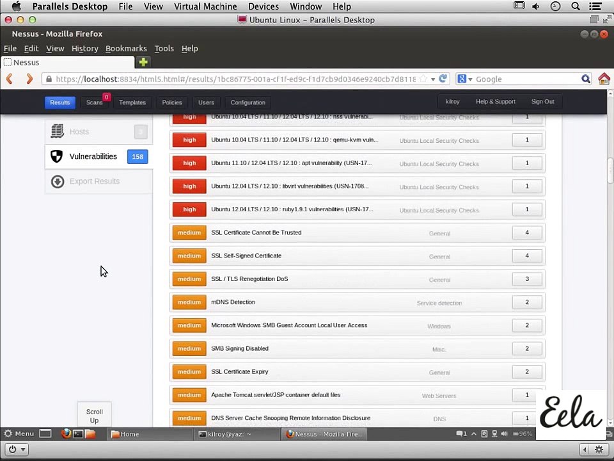Viewport: 614px width, 461px height.
Task: Open the apt vulnerability high row
Action: click(357, 163)
